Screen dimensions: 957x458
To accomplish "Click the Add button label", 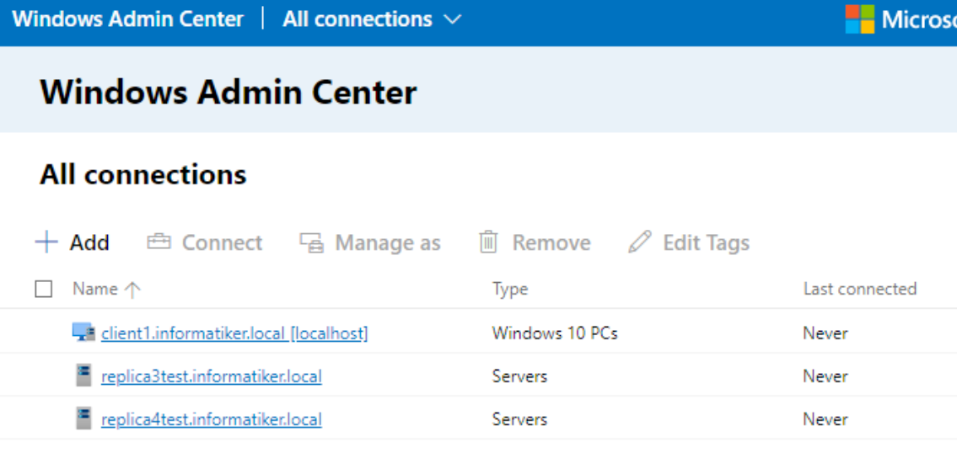I will pos(89,243).
